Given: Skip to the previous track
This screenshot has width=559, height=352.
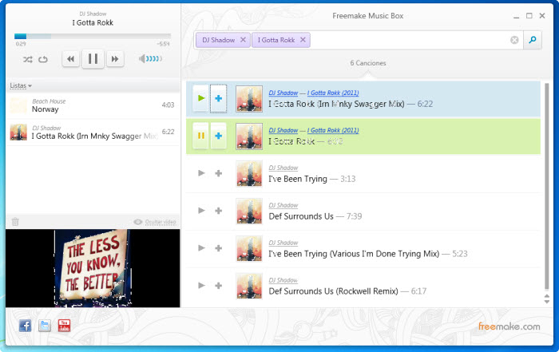Looking at the screenshot, I should [x=70, y=59].
